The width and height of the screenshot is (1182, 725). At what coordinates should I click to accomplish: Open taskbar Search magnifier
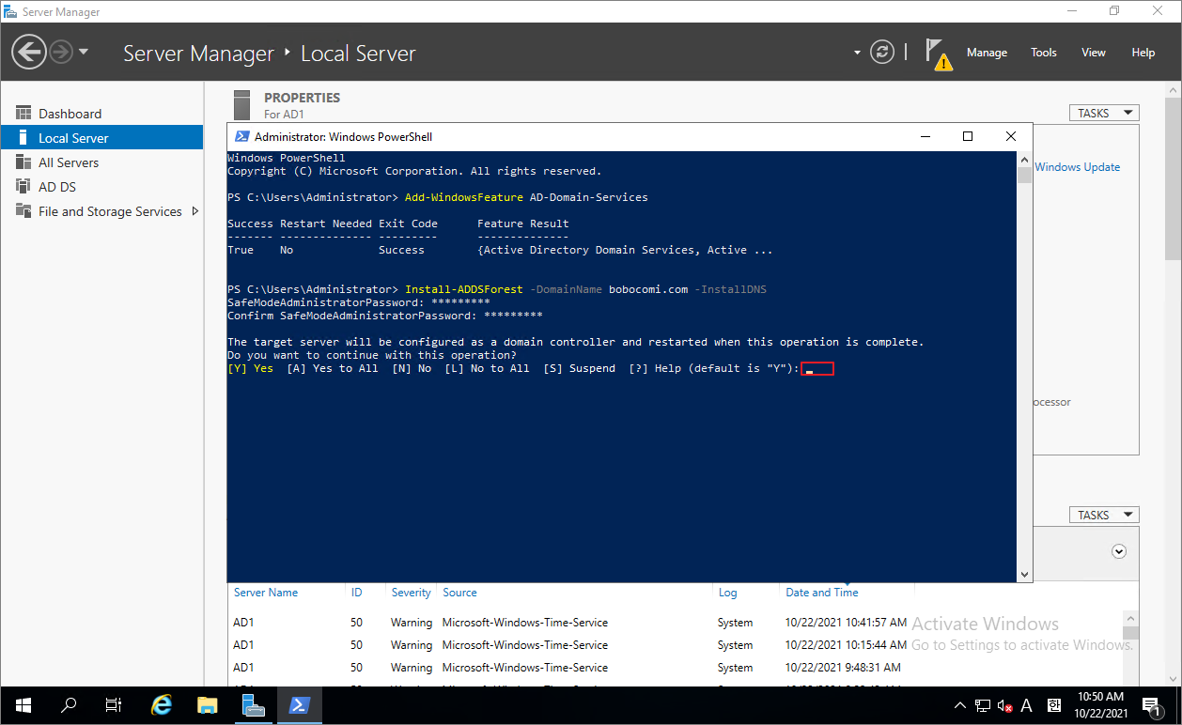[x=69, y=704]
